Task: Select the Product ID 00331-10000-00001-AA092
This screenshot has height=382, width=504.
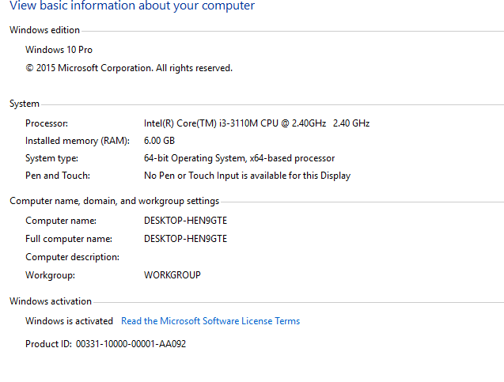Action: [x=131, y=344]
